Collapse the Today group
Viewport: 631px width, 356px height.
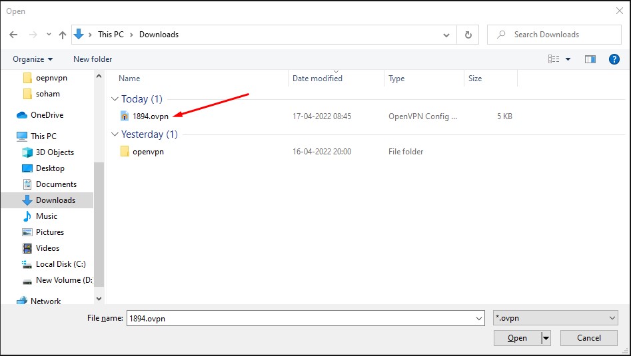point(115,99)
